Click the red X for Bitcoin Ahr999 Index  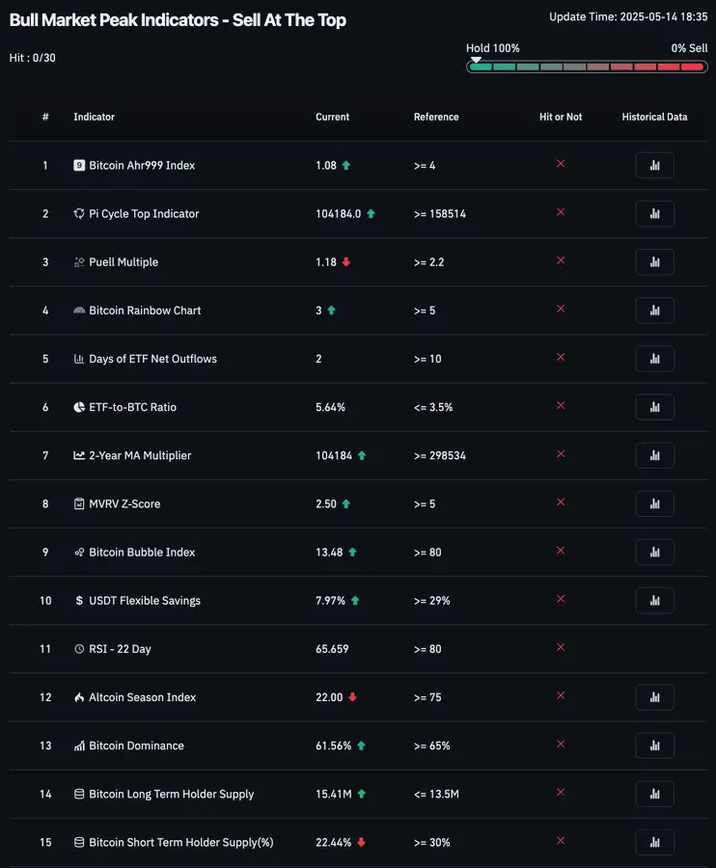561,164
